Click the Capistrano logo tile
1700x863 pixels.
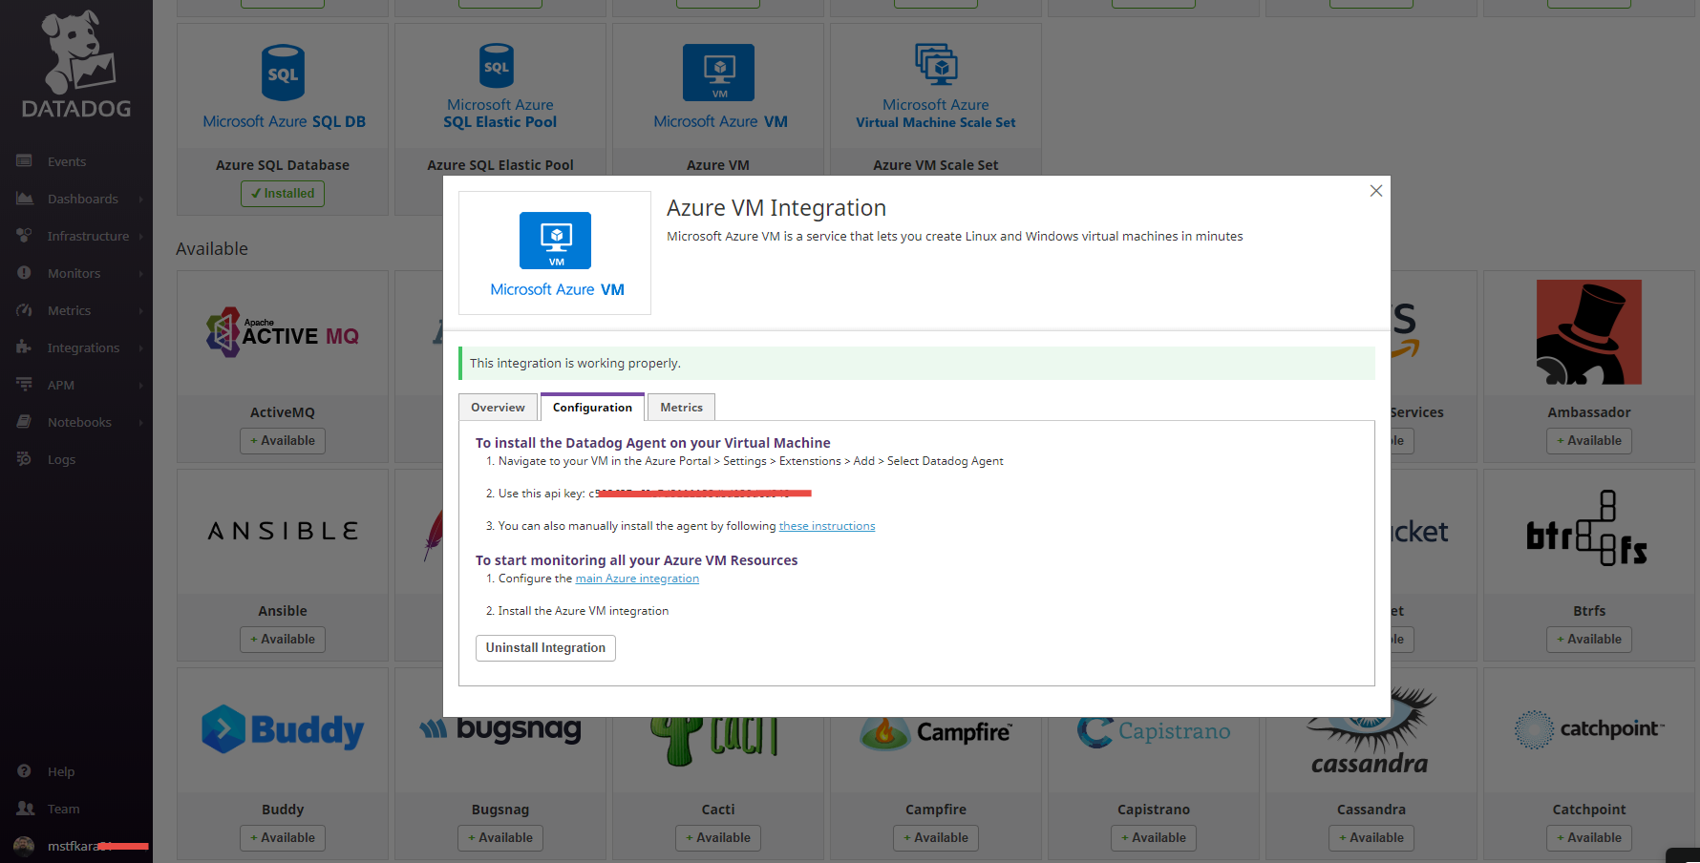tap(1154, 731)
